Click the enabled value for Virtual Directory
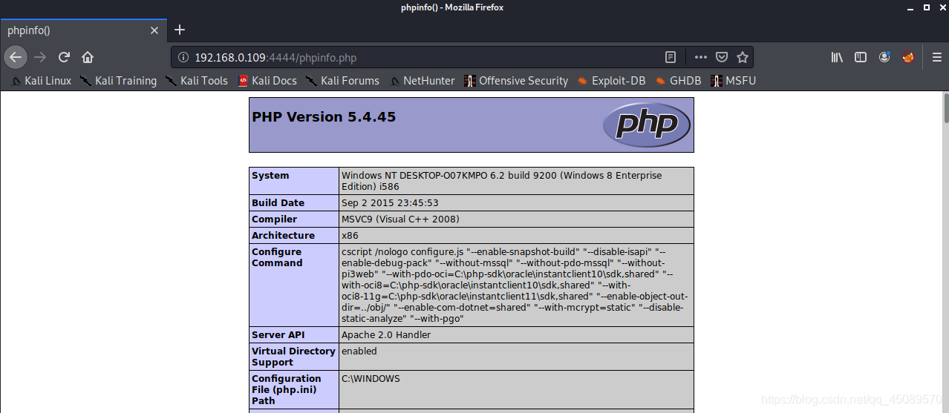This screenshot has width=949, height=413. (359, 351)
